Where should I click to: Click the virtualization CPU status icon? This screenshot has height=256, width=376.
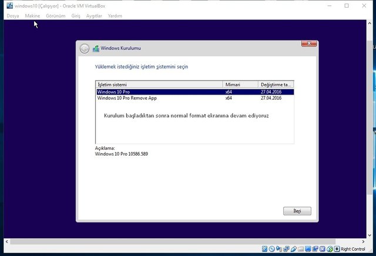[x=323, y=249]
